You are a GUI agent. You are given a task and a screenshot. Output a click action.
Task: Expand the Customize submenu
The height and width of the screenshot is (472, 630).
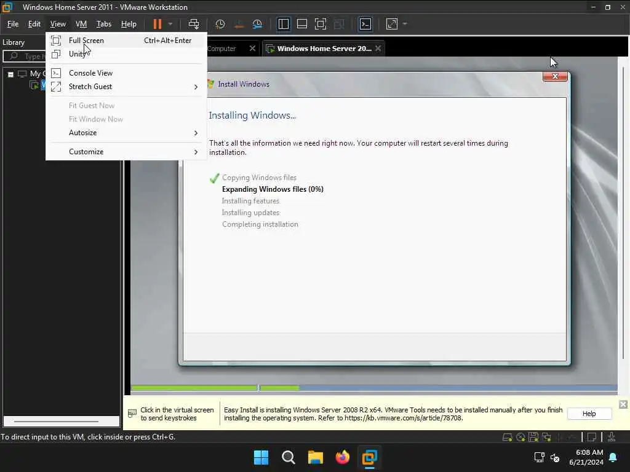point(126,152)
